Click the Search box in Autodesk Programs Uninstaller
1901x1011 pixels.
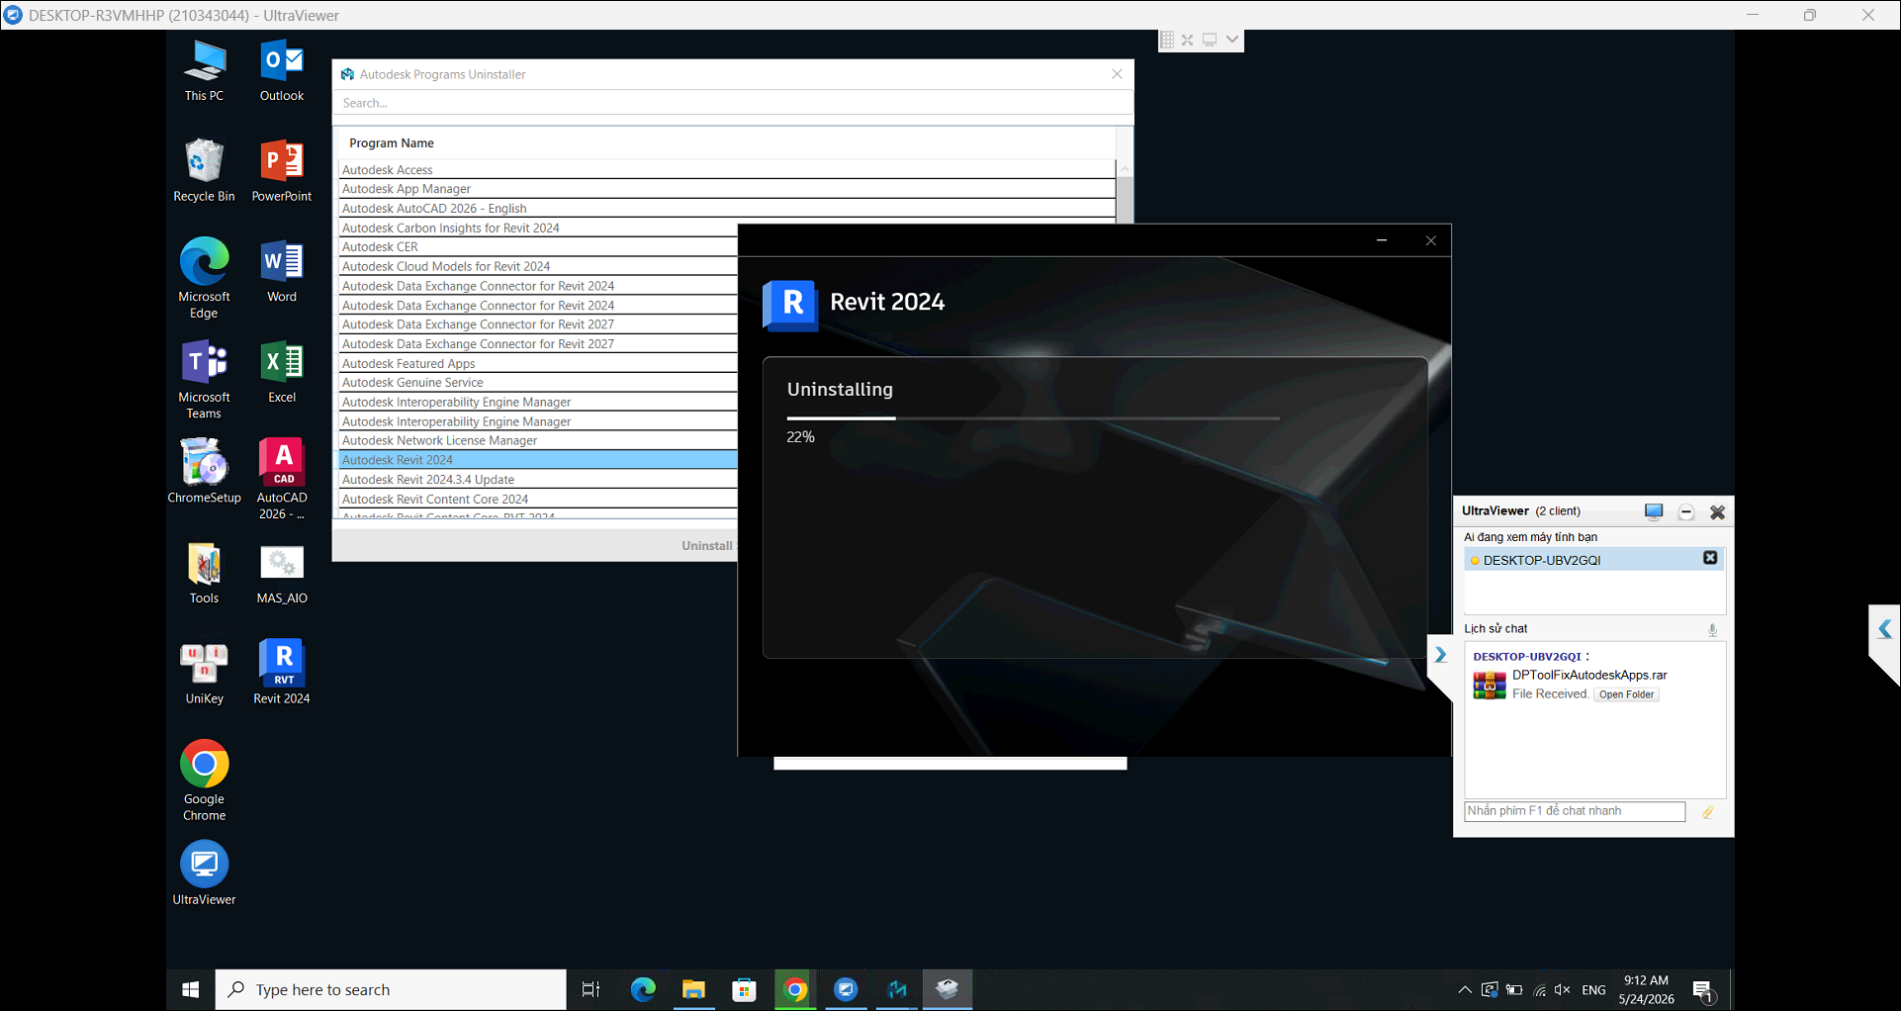point(733,103)
